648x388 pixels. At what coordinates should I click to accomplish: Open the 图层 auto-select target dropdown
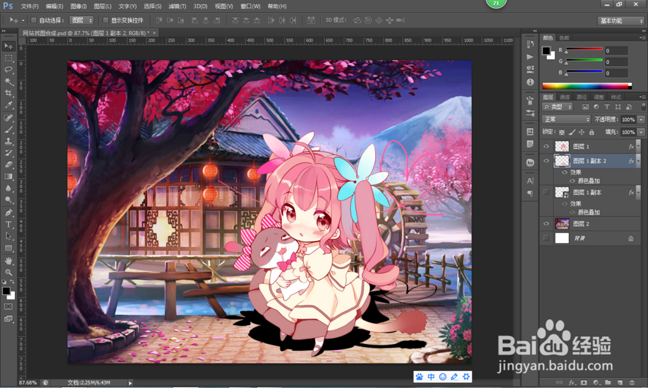(82, 20)
